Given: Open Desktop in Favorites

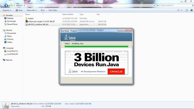Looking at the screenshot, I should click(x=10, y=18).
